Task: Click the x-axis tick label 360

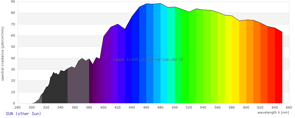Action: (x=75, y=107)
